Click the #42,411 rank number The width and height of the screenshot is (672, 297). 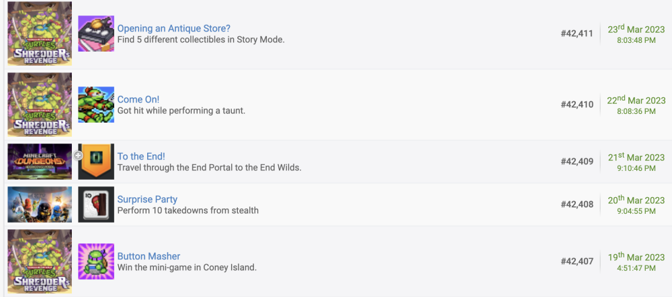pos(577,34)
